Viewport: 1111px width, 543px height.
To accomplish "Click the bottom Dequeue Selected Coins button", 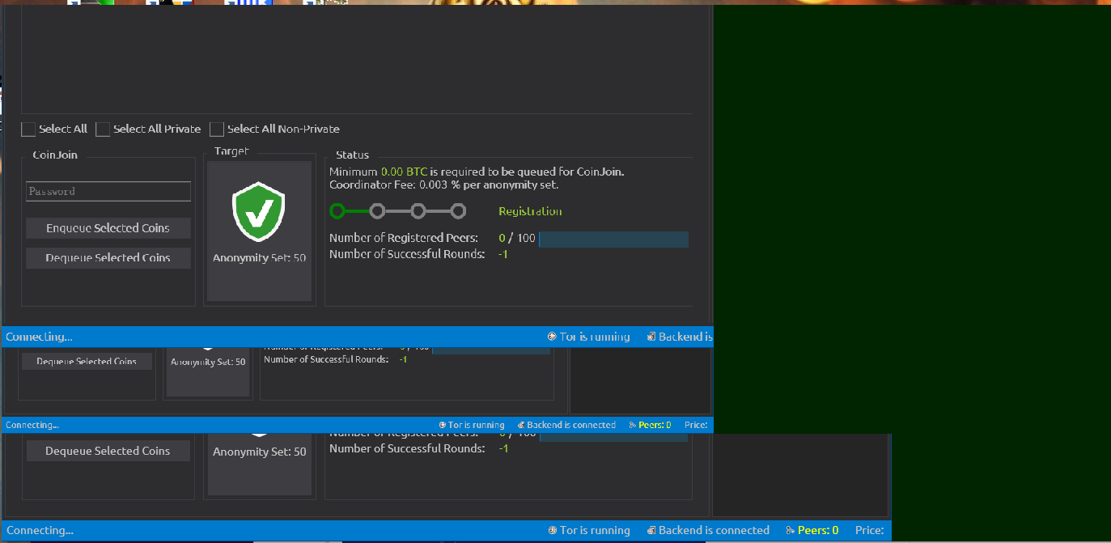I will [108, 451].
